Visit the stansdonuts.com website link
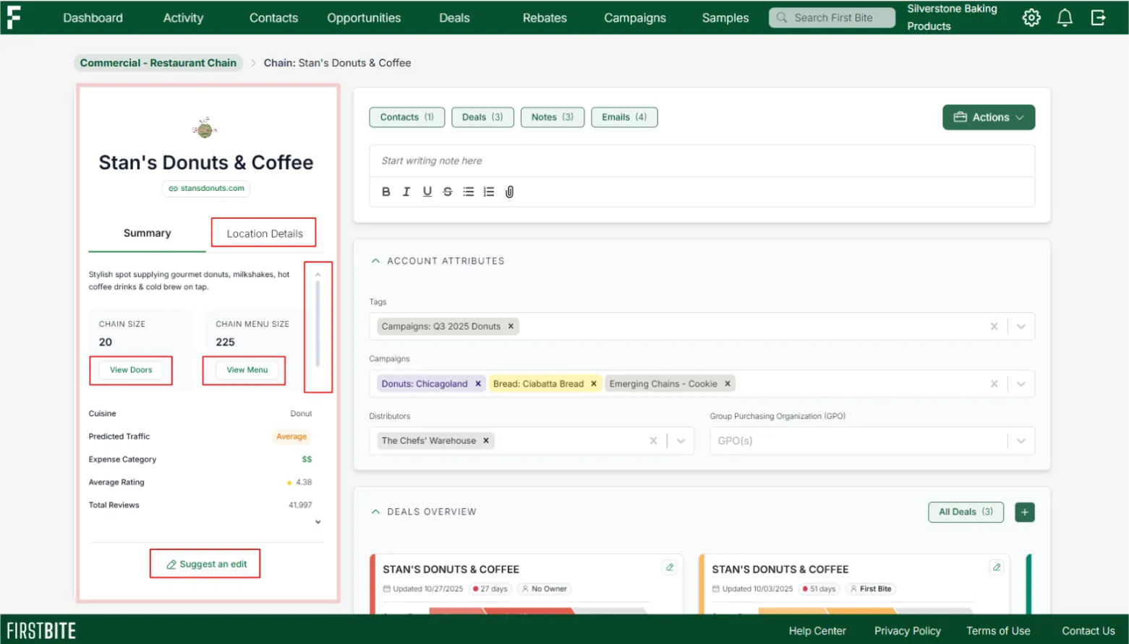1129x644 pixels. tap(206, 189)
